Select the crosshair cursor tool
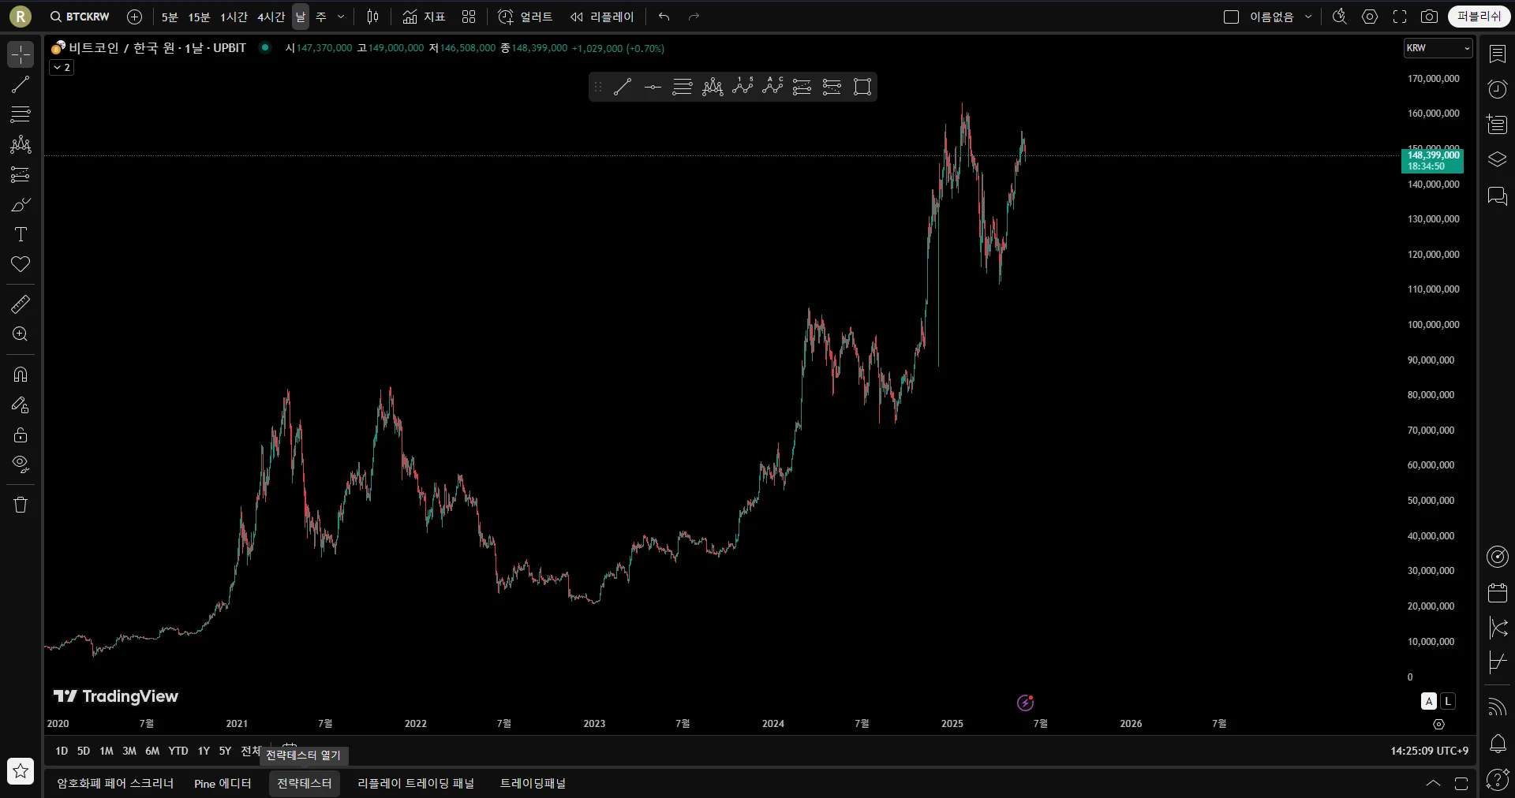Image resolution: width=1515 pixels, height=798 pixels. [x=21, y=54]
